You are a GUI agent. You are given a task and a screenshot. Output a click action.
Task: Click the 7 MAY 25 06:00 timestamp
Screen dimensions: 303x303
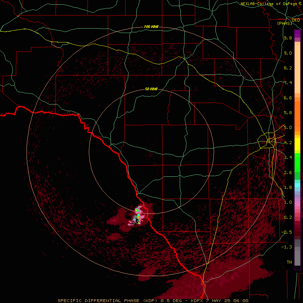(228, 301)
